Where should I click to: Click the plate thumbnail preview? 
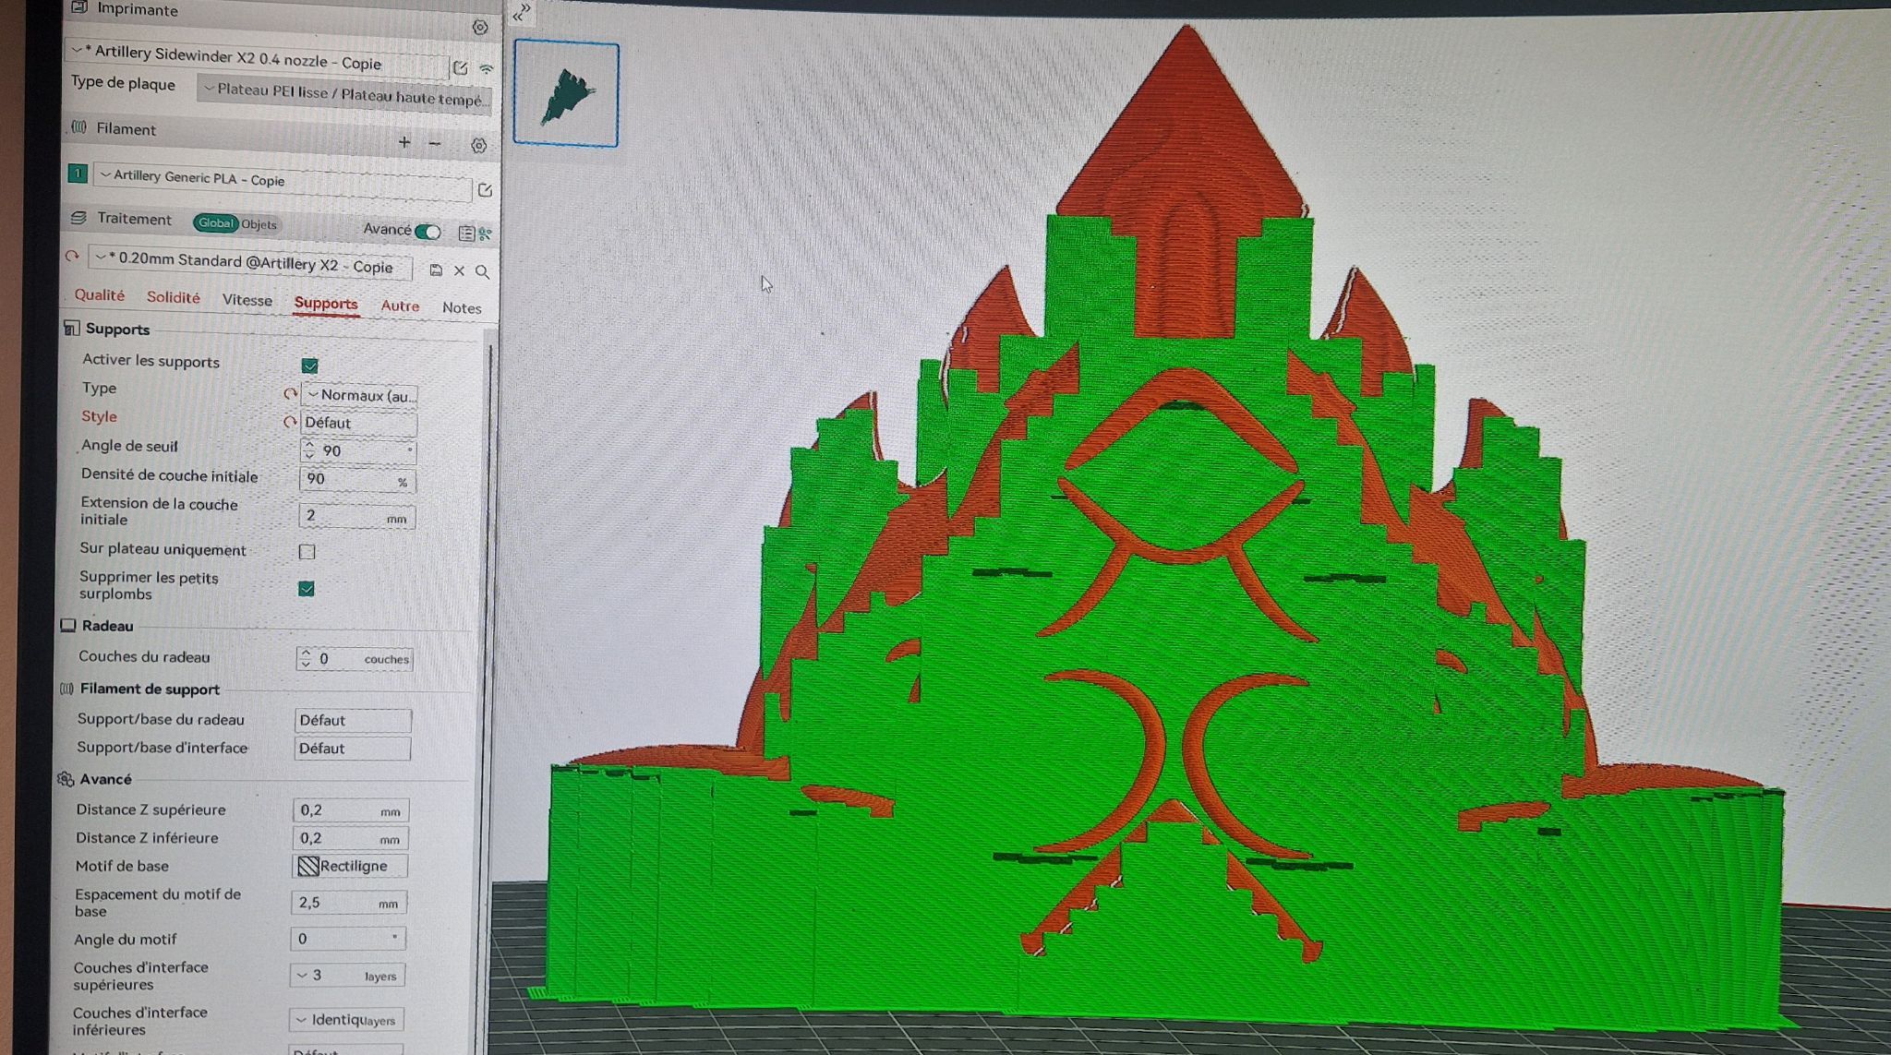pos(566,94)
